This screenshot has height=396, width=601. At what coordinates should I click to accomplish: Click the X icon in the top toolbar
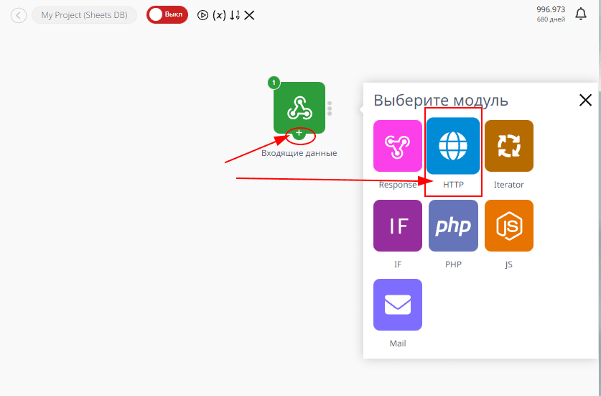(249, 15)
